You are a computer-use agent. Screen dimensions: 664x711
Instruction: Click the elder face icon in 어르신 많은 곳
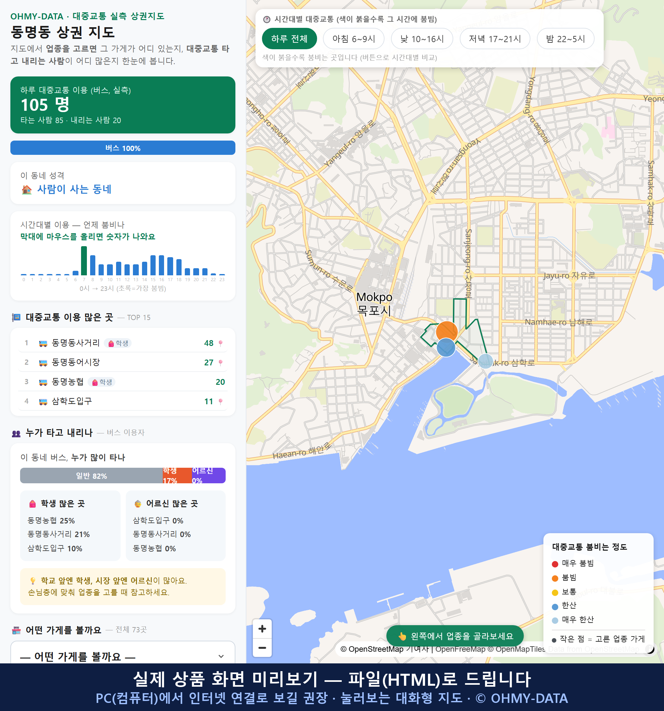tap(138, 504)
